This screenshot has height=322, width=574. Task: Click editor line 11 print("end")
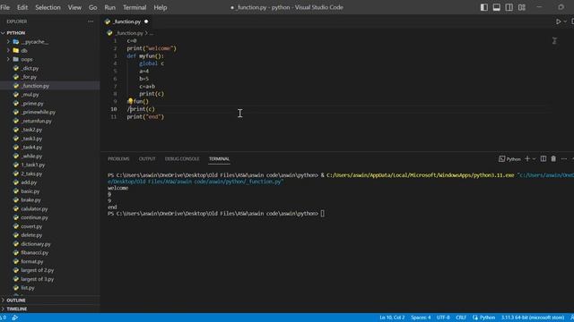(x=145, y=117)
